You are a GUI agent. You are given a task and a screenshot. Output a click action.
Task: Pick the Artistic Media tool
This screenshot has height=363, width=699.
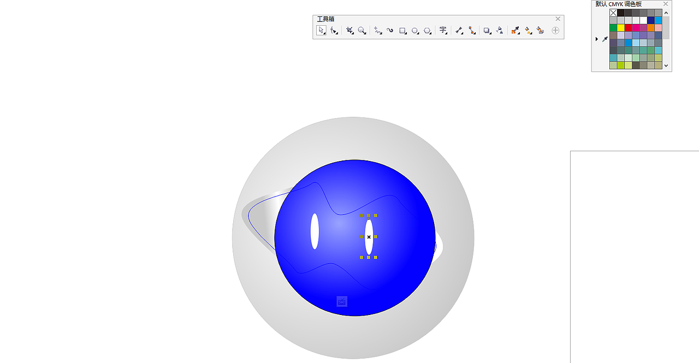[x=390, y=31]
